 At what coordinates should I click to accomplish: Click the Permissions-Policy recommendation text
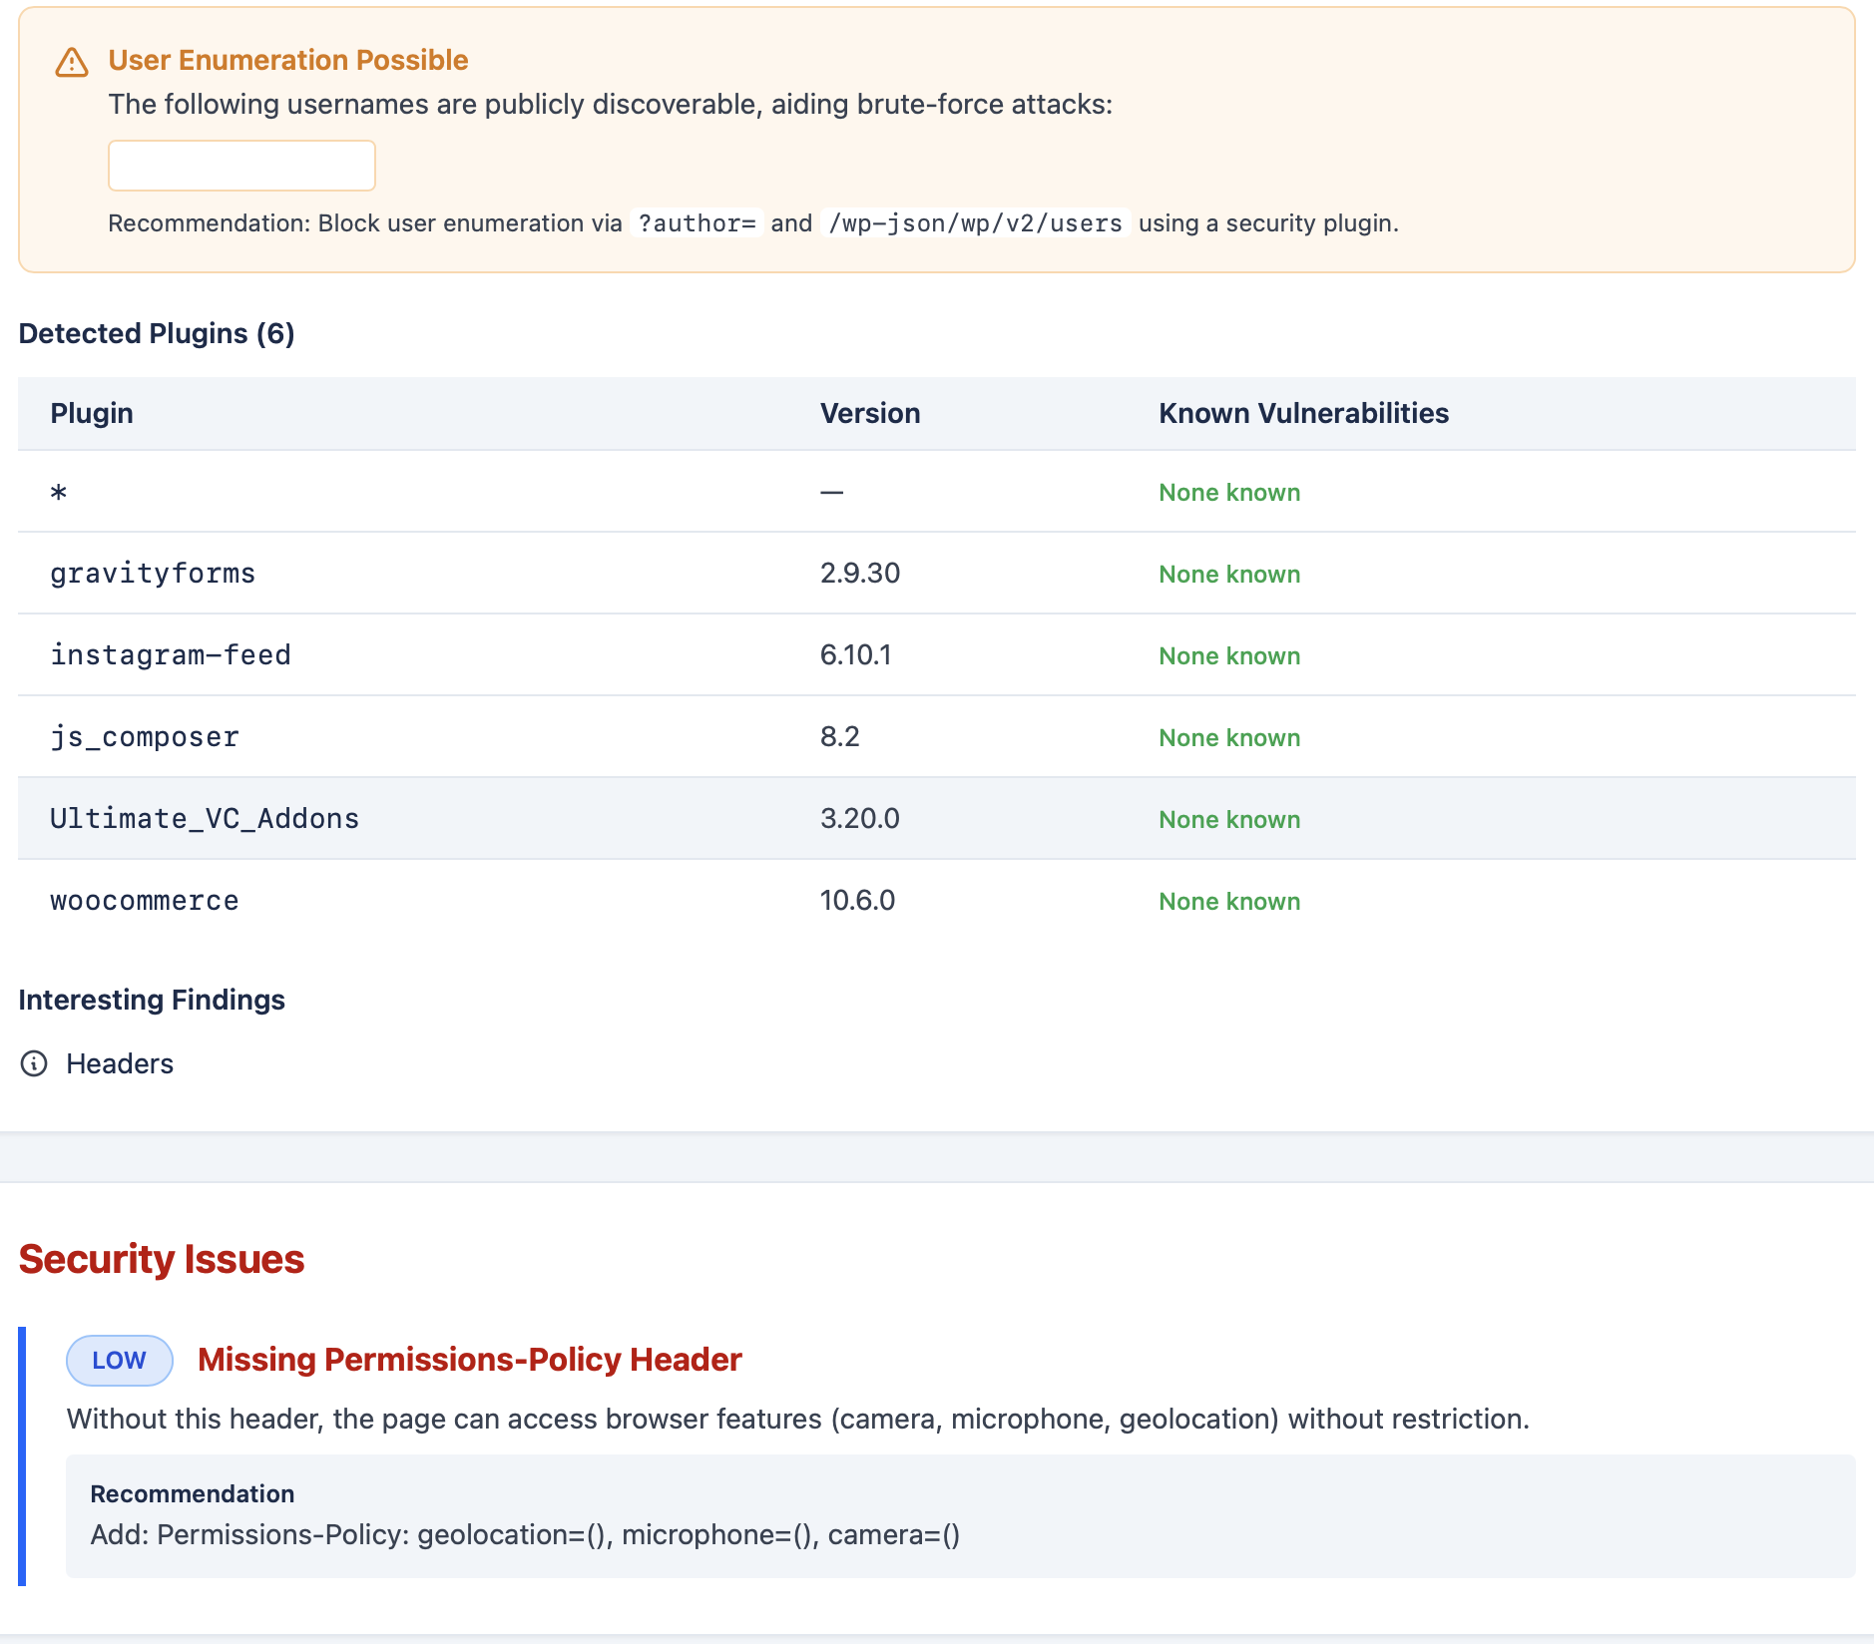click(x=525, y=1534)
